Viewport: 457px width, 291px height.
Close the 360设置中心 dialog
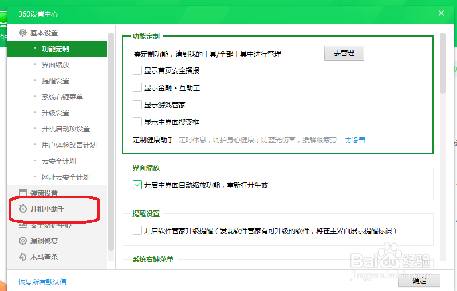click(441, 13)
